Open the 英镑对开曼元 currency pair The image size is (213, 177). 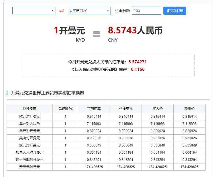pyautogui.click(x=30, y=138)
